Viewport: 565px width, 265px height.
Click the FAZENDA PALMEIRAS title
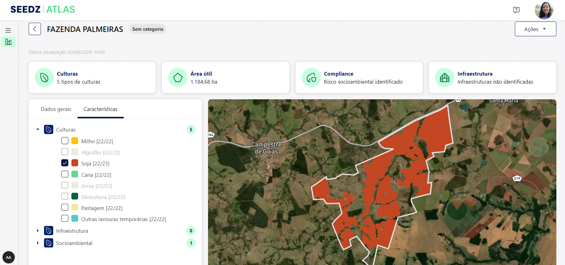coord(85,29)
